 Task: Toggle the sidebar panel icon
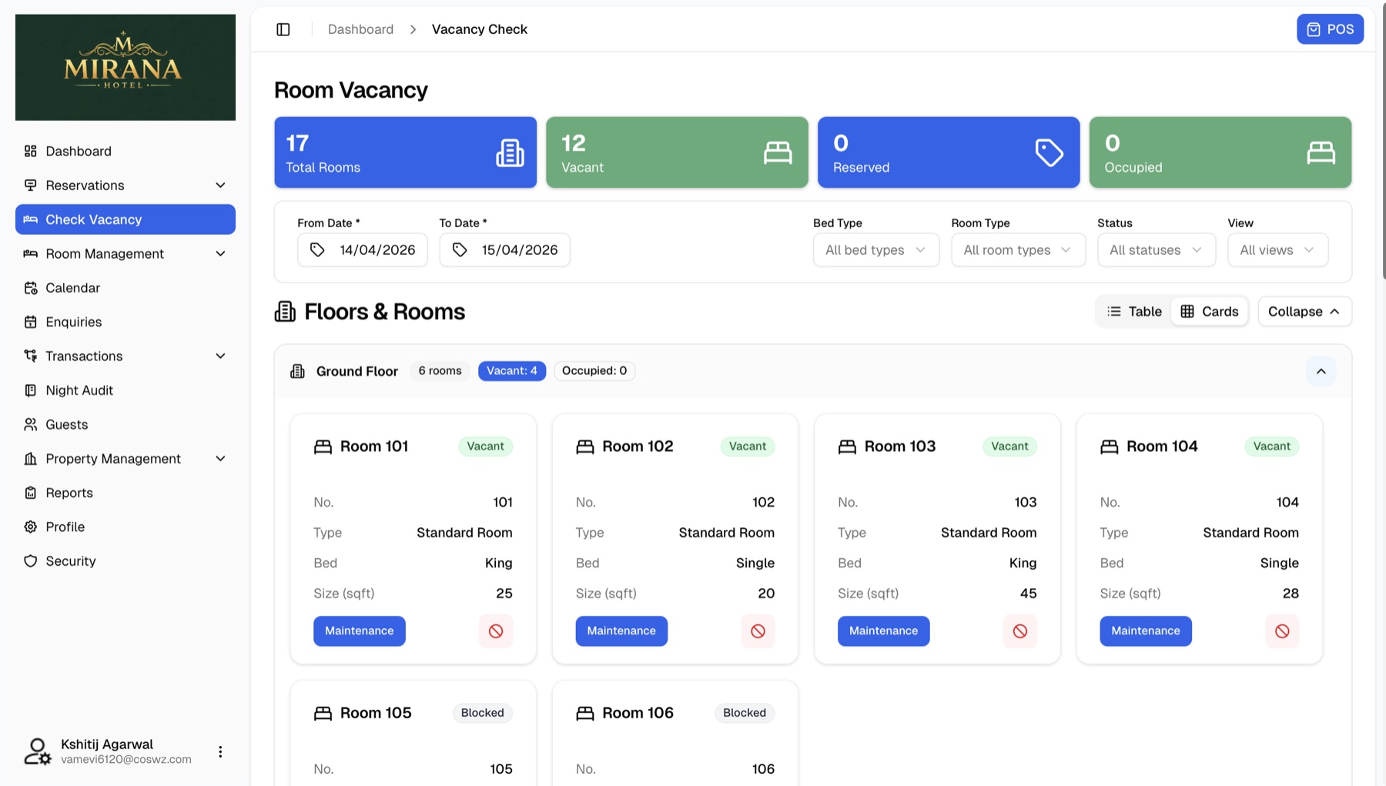tap(283, 29)
